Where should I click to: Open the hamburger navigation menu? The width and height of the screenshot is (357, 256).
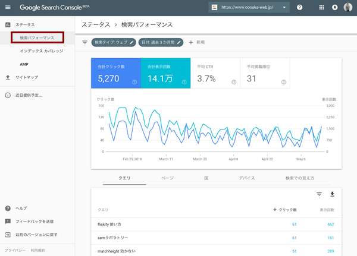click(x=8, y=7)
